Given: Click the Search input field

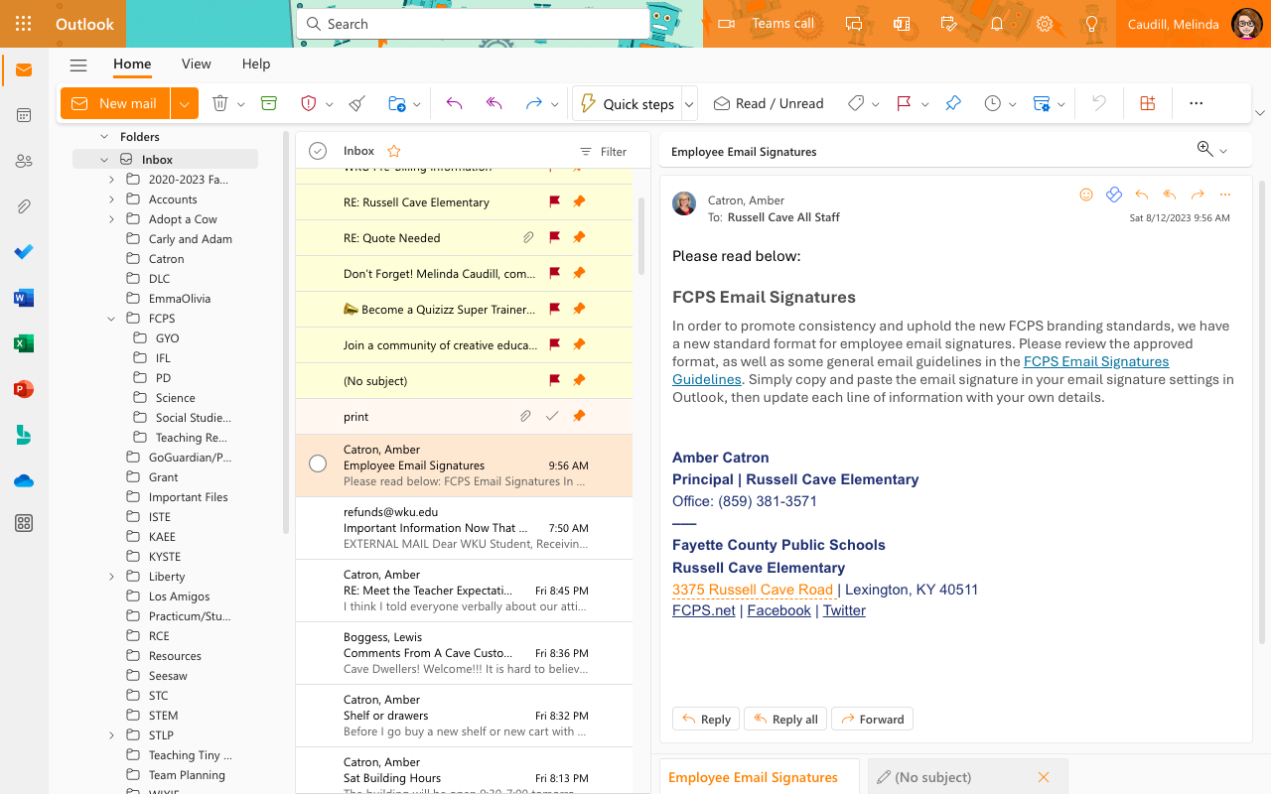Looking at the screenshot, I should (474, 24).
